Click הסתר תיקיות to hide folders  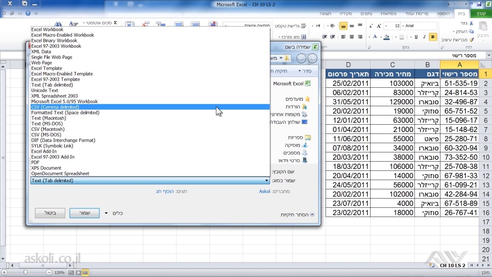pyautogui.click(x=298, y=215)
